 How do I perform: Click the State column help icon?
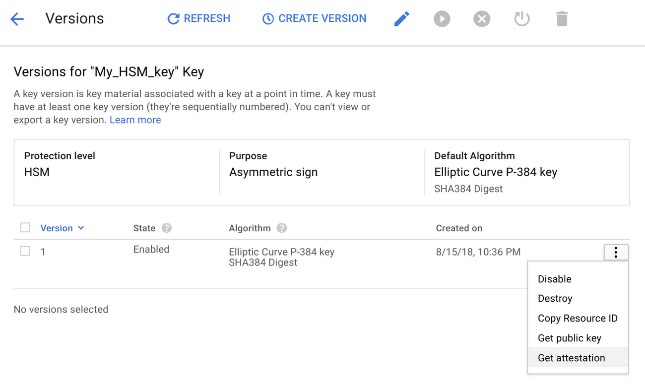coord(167,228)
